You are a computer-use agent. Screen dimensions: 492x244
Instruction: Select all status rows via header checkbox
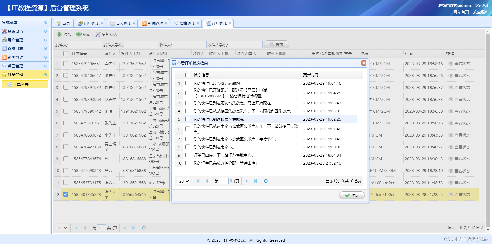pyautogui.click(x=188, y=75)
